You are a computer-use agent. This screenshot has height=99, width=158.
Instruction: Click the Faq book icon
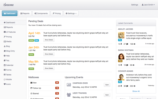click(x=5, y=60)
